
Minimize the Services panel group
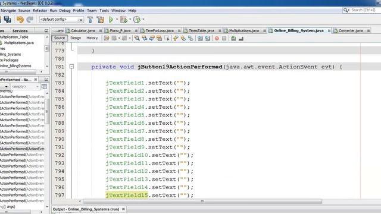[46, 31]
